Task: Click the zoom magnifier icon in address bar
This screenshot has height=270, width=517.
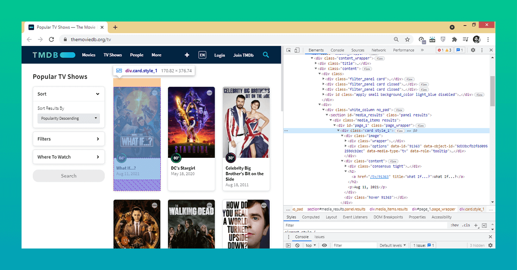Action: point(396,39)
